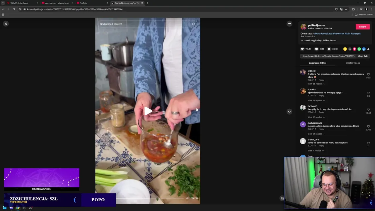Open the tab search dropdown
This screenshot has width=375, height=211.
[x=3, y=3]
